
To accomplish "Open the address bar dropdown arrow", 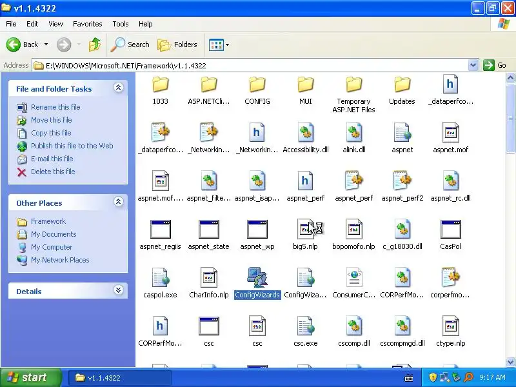I will (x=473, y=65).
